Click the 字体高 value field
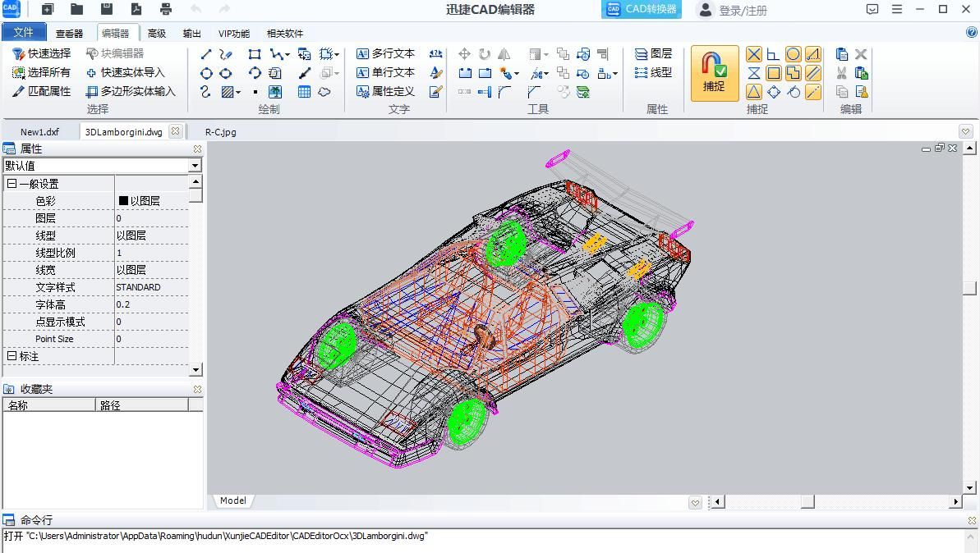Image resolution: width=980 pixels, height=553 pixels. coord(152,304)
